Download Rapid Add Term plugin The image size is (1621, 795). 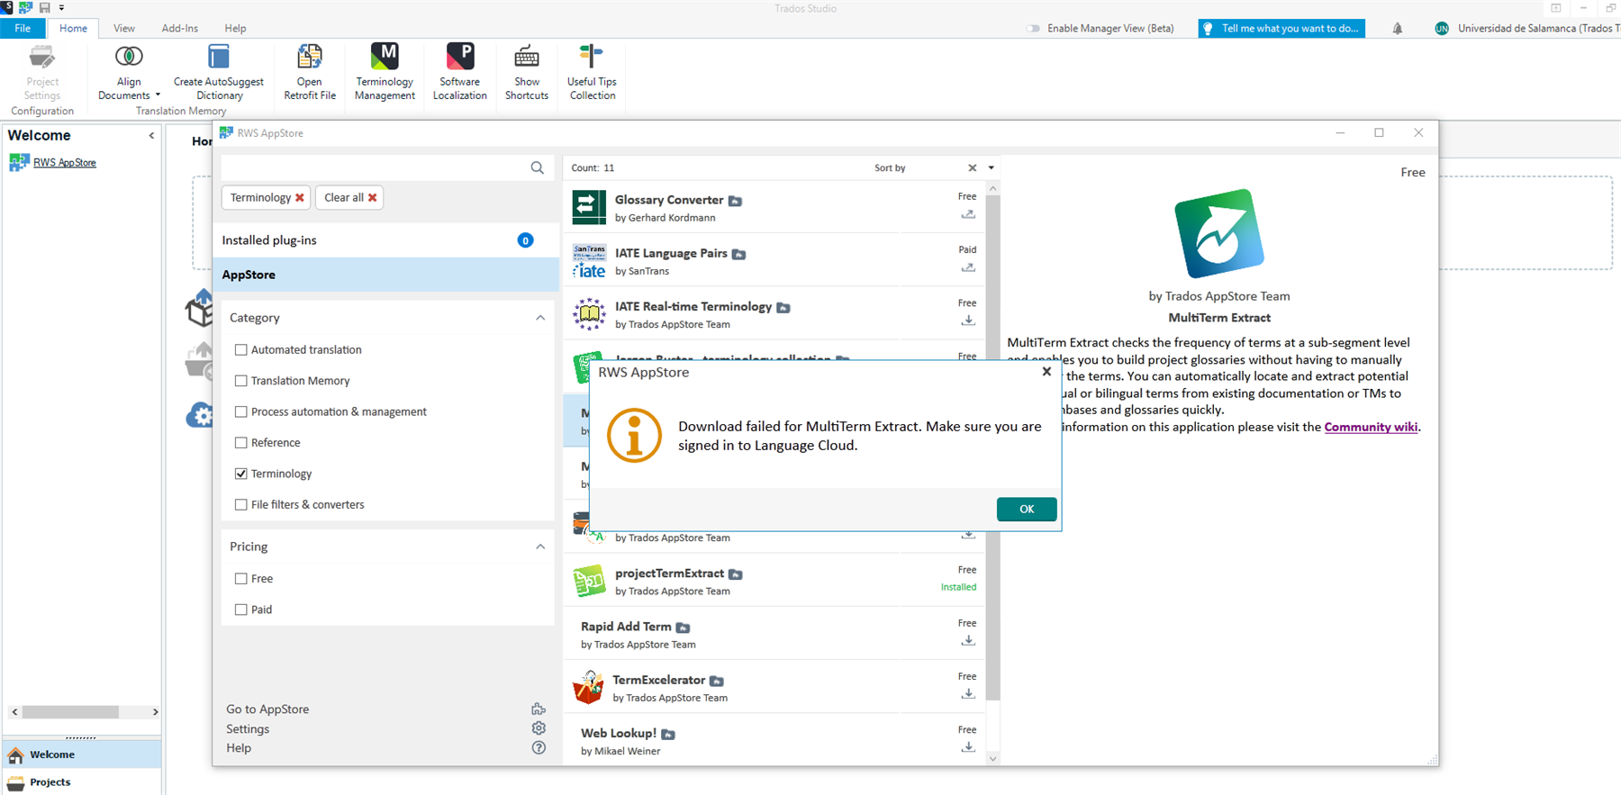coord(968,641)
